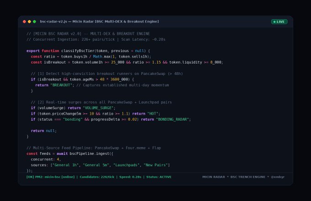This screenshot has height=201, width=311.
Task: Click the "New Pairs" source string
Action: click(x=155, y=165)
